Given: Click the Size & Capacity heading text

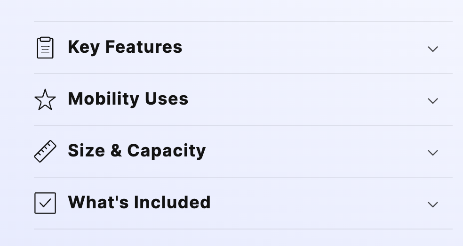Looking at the screenshot, I should pyautogui.click(x=136, y=151).
